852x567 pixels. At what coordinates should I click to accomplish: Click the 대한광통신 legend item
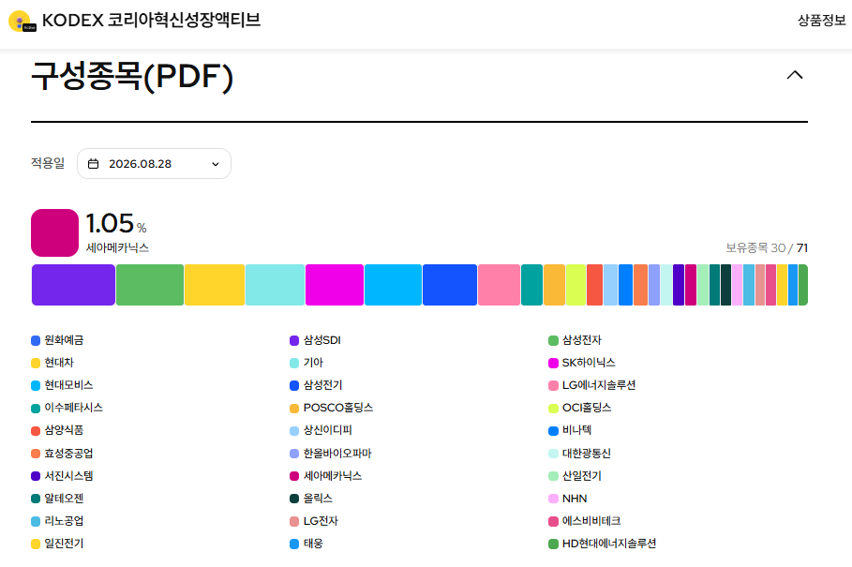point(580,453)
